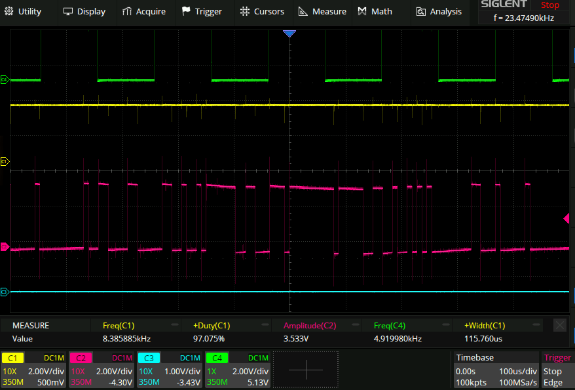Image resolution: width=575 pixels, height=390 pixels.
Task: Open the Trigger descriptor box
Action: [x=557, y=370]
